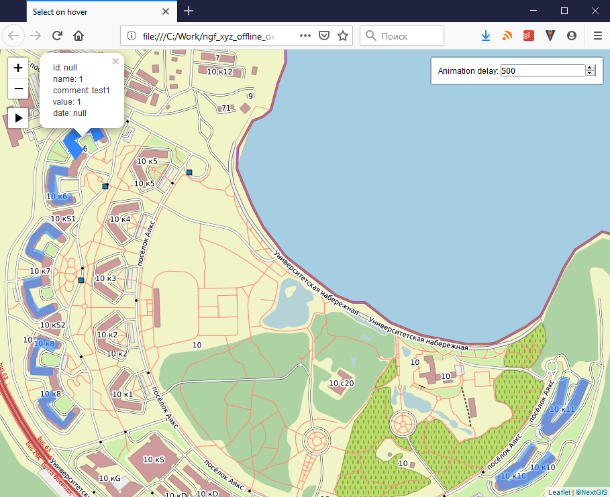Start the map animation with the play button

[18, 117]
